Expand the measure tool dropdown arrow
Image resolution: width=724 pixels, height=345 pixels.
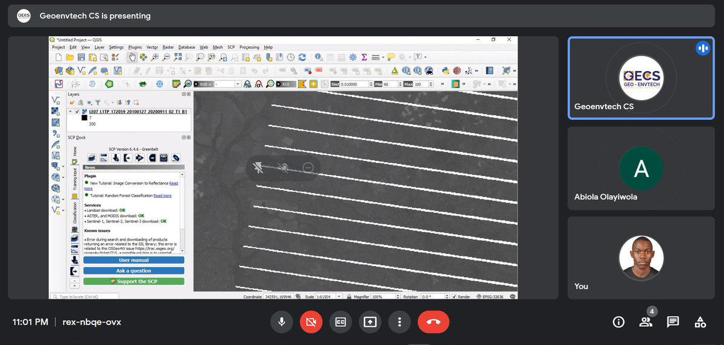[383, 57]
